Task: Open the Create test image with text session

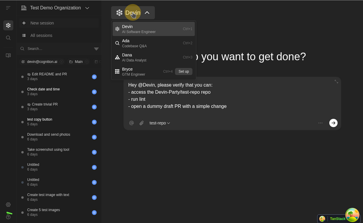Action: coord(59,197)
